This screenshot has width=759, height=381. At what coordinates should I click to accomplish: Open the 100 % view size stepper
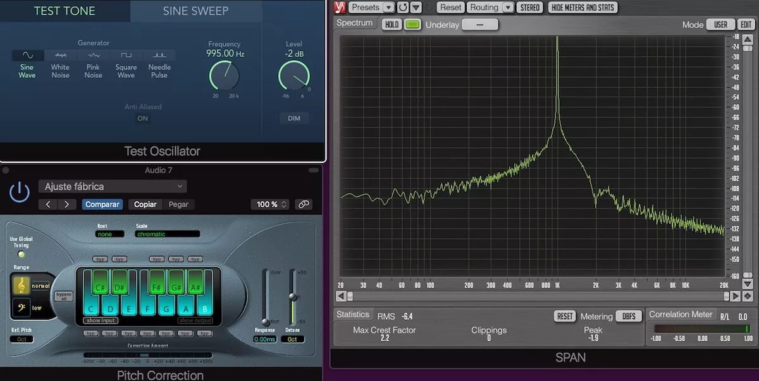270,204
